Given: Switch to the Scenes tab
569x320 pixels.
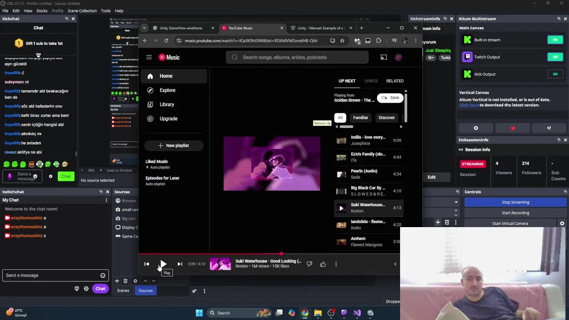Looking at the screenshot, I should (x=123, y=291).
